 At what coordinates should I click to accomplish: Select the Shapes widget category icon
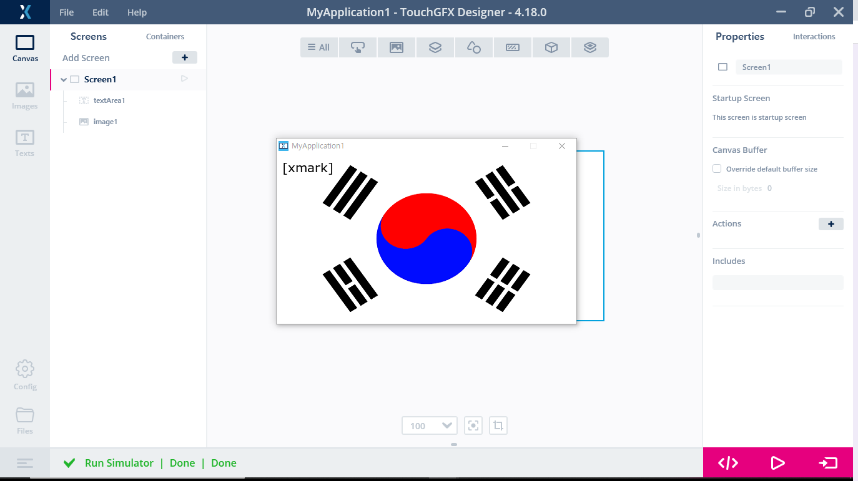tap(474, 47)
